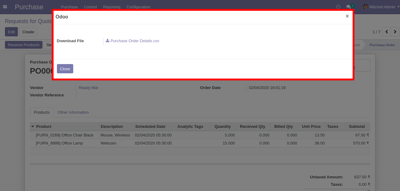Open the Reporting menu

[112, 7]
